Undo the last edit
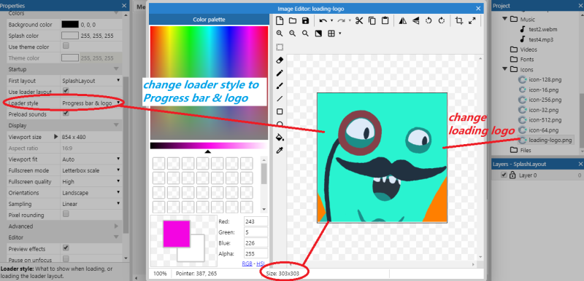 click(323, 21)
